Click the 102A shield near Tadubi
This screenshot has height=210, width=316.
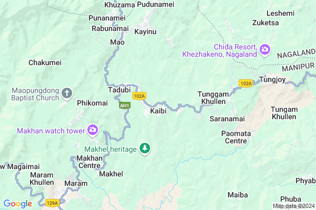click(x=139, y=96)
